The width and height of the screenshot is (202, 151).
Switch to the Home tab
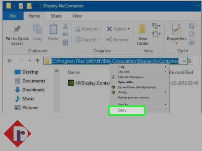(x=34, y=16)
